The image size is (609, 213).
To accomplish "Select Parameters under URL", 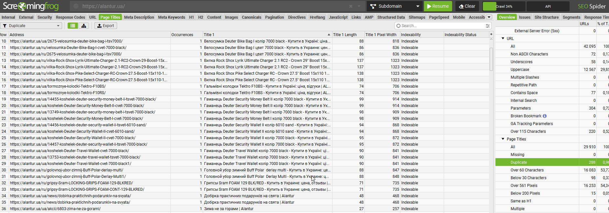I will pyautogui.click(x=521, y=108).
